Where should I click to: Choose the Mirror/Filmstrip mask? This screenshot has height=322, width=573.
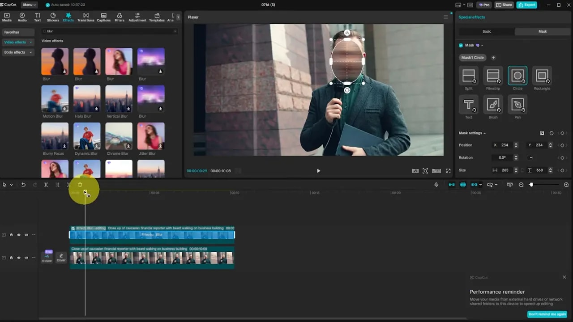(x=493, y=76)
